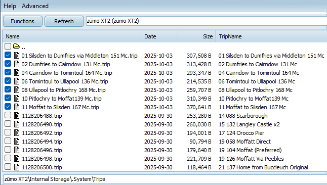Image resolution: width=327 pixels, height=185 pixels.
Task: Uncheck 06 Tomintoul to Ullapool trip checkbox
Action: [8, 81]
